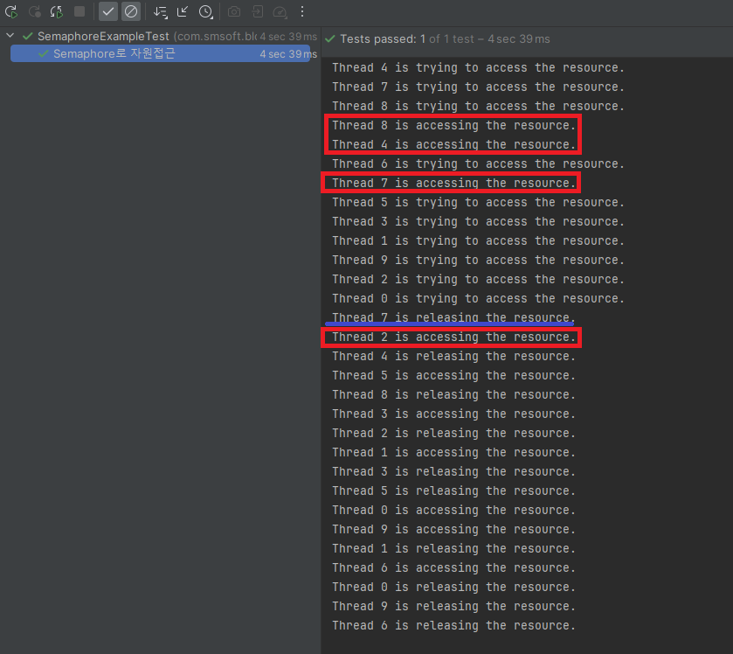Click line 'Thread 6 is accessing the resource.'

click(453, 567)
